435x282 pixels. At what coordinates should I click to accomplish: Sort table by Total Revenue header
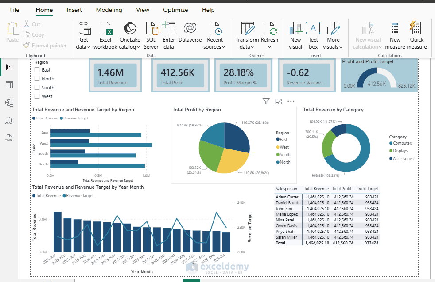tap(316, 188)
